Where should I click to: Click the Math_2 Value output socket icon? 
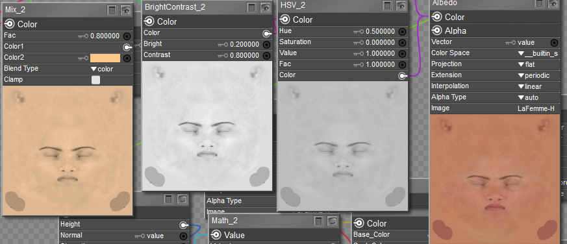(216, 236)
